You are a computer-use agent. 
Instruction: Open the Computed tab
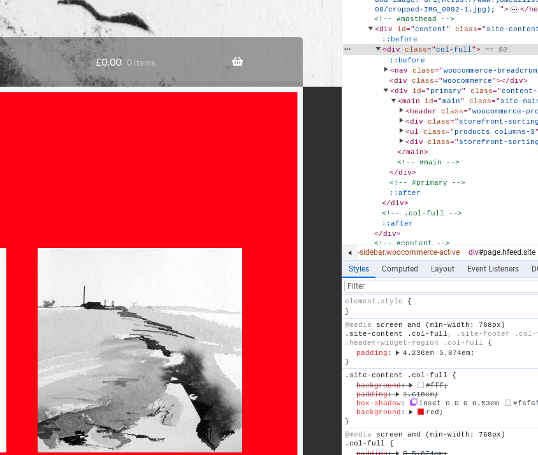pyautogui.click(x=400, y=269)
